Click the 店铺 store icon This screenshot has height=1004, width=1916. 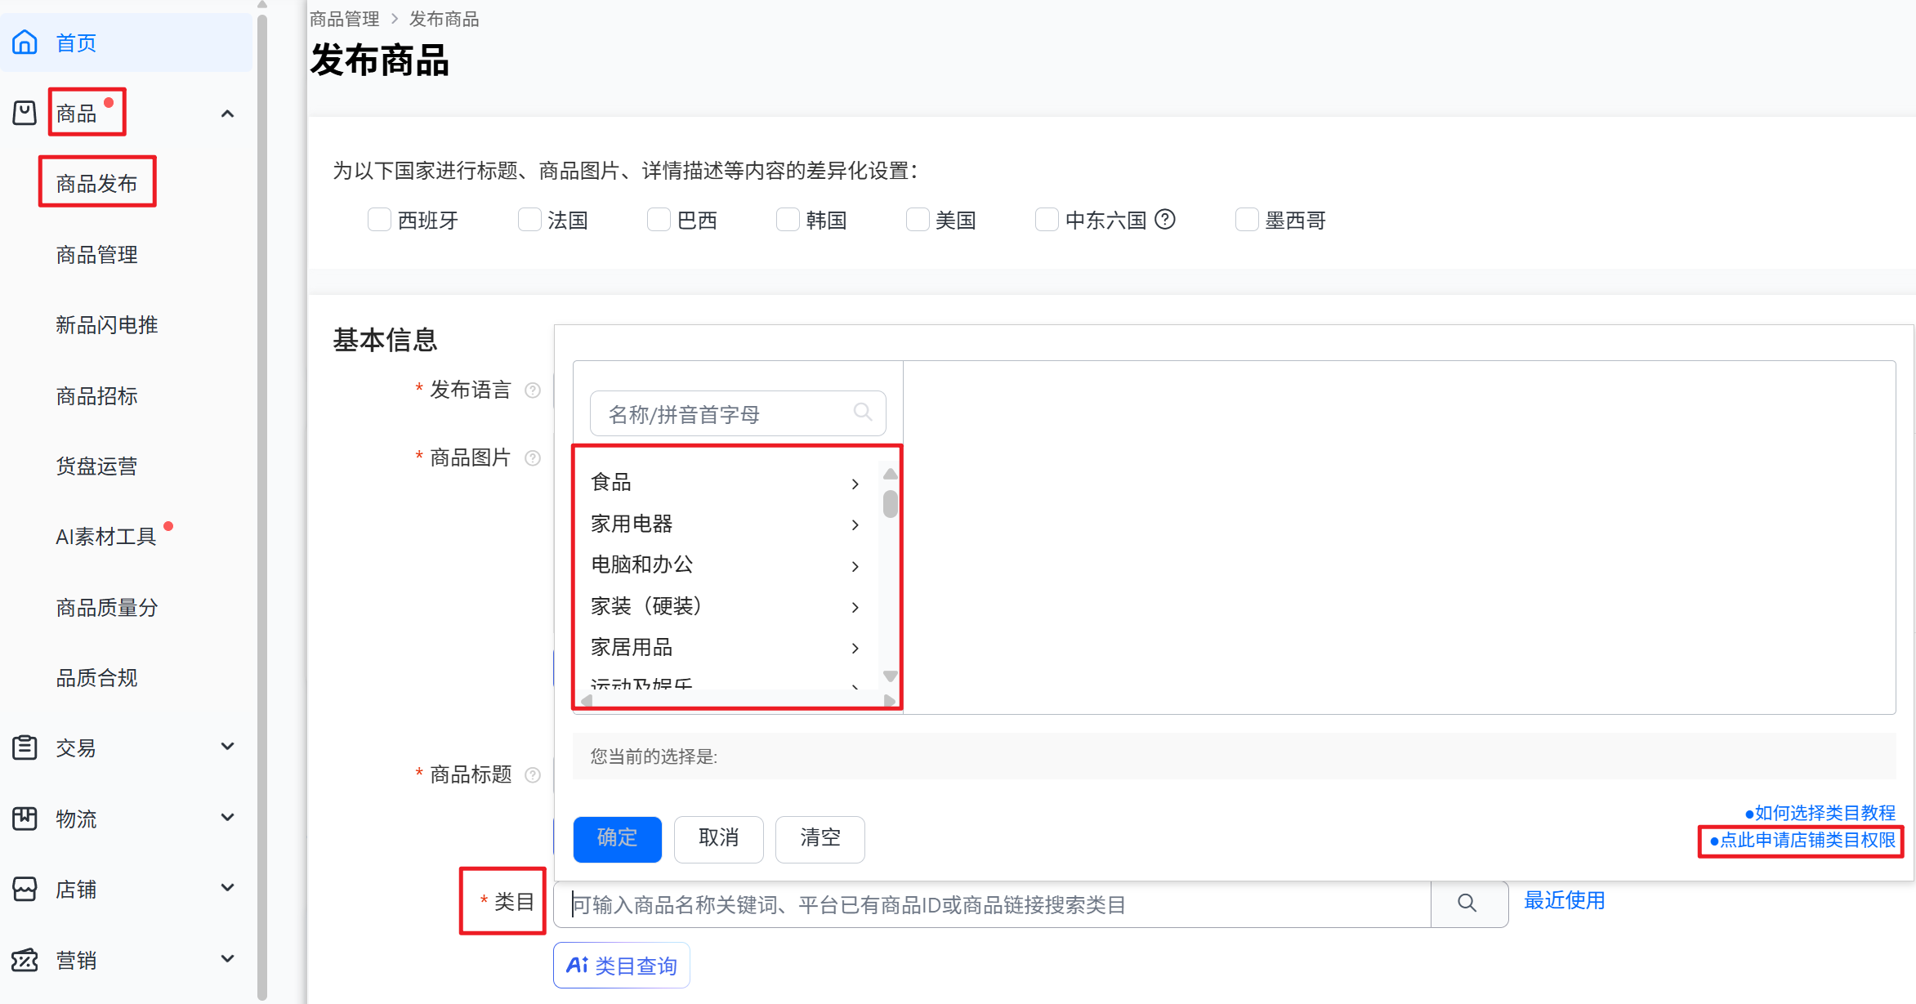point(25,889)
